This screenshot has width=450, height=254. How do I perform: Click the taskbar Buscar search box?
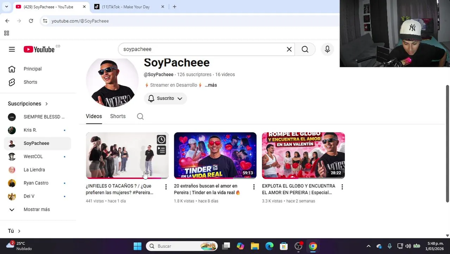point(182,246)
